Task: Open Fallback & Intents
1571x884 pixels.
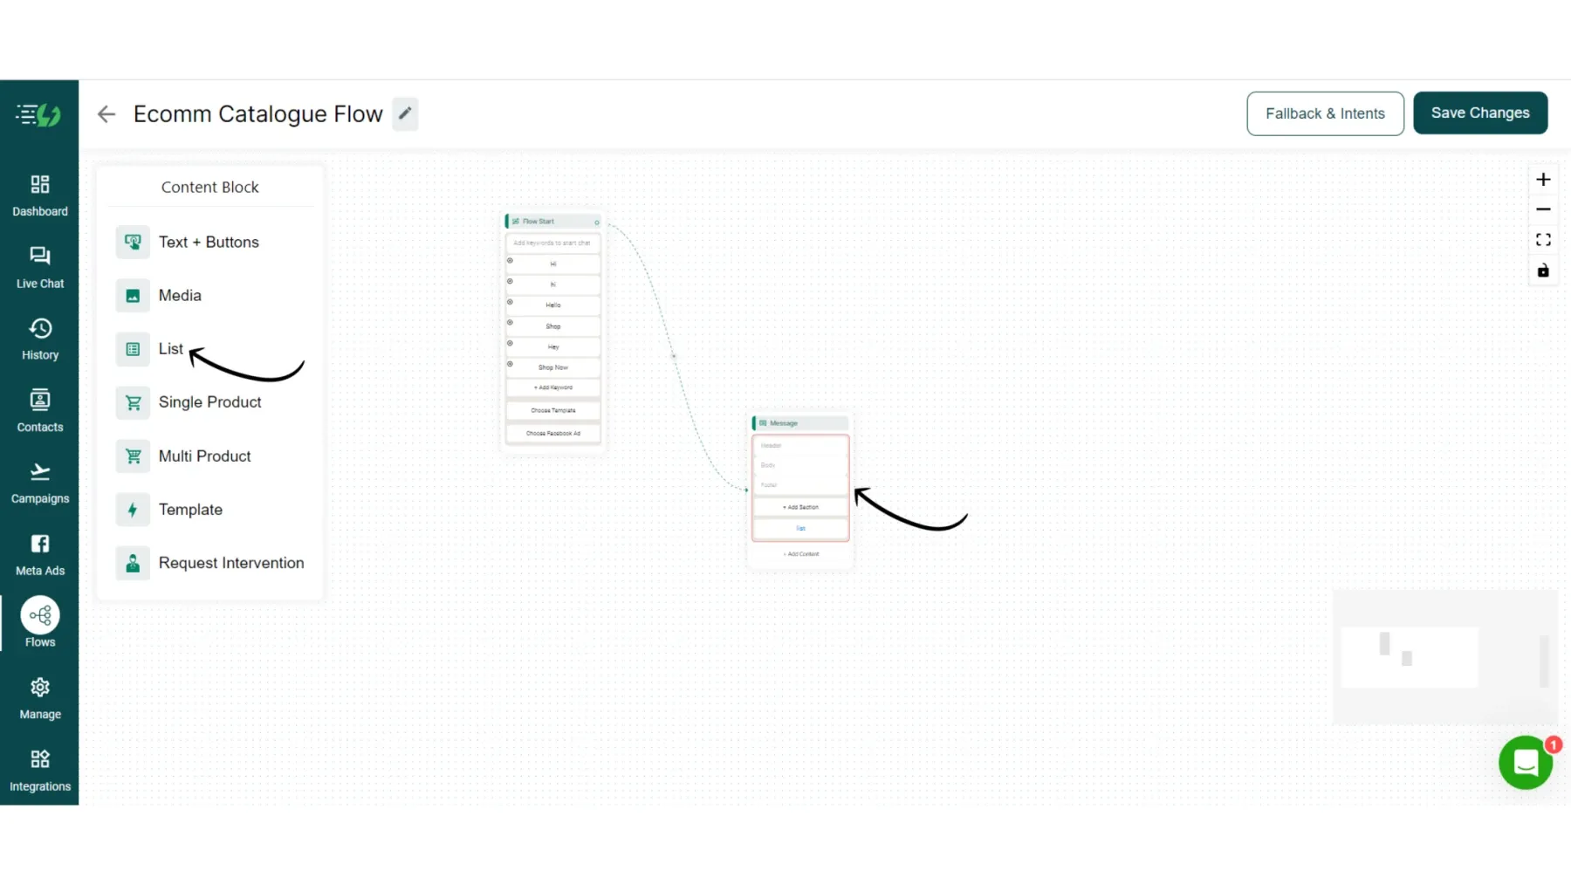Action: 1325,113
